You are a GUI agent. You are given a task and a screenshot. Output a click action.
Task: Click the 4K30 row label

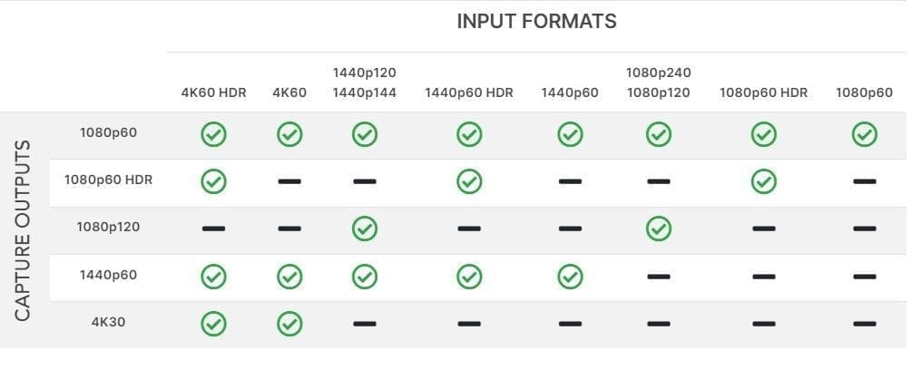tap(108, 321)
